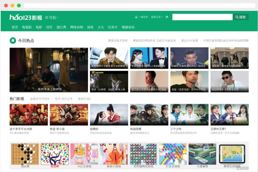Viewport: 258px width, 172px height.
Task: Click the green star icon beside 今日热点
Action: pos(13,40)
